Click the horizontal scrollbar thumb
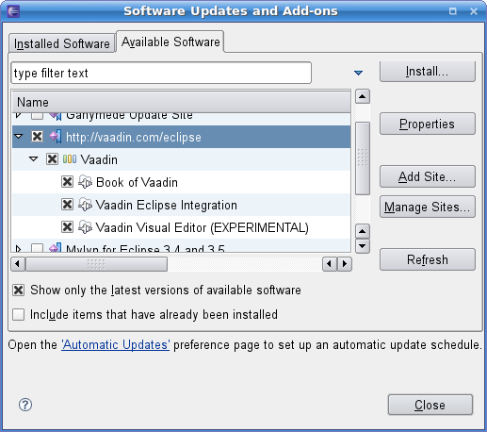 (x=96, y=264)
